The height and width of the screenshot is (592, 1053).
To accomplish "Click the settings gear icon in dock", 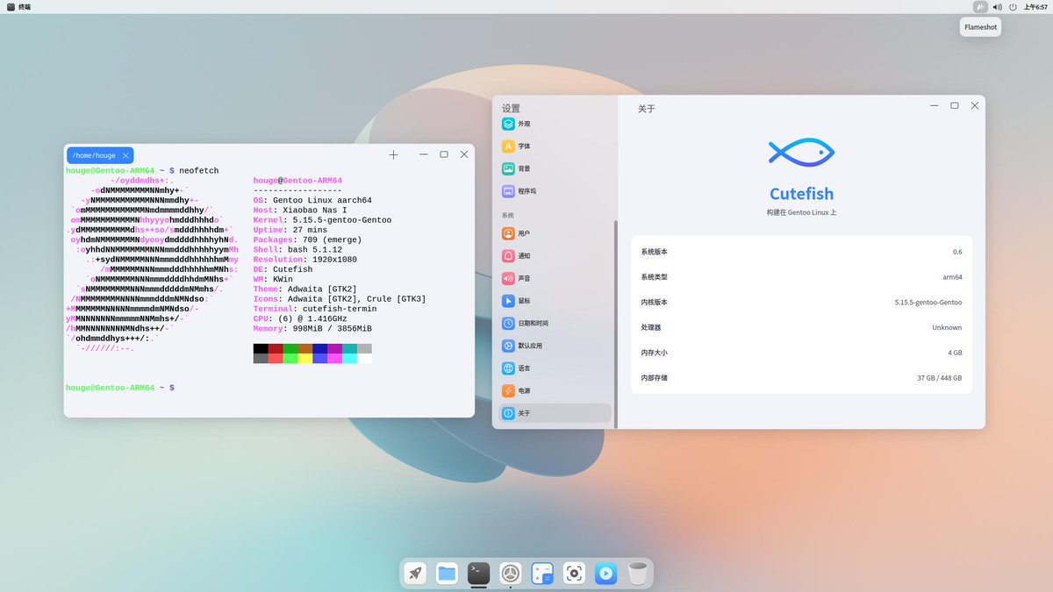I will click(510, 574).
